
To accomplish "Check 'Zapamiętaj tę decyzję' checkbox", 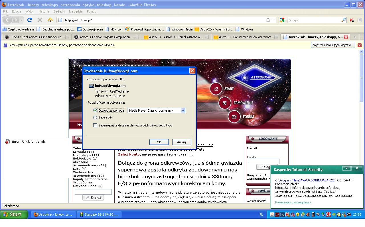I will tap(95, 125).
